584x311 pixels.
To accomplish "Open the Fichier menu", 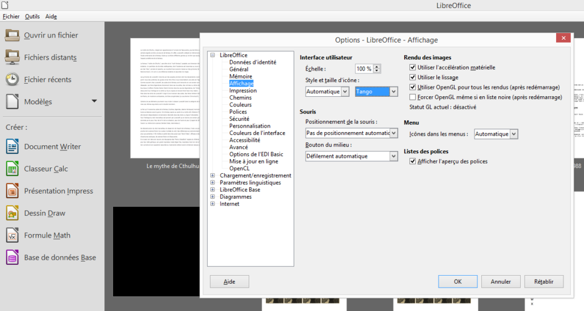I will pos(11,17).
